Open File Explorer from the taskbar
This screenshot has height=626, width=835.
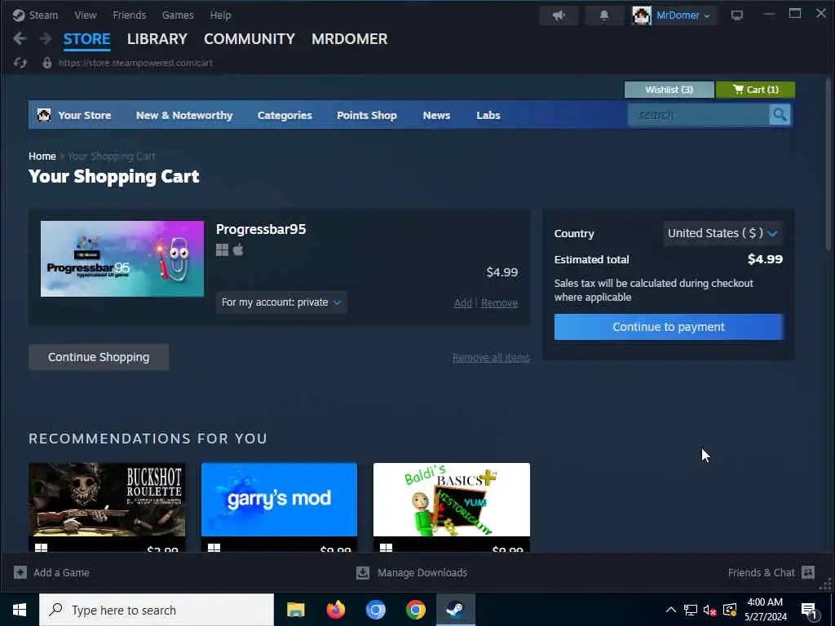[295, 610]
